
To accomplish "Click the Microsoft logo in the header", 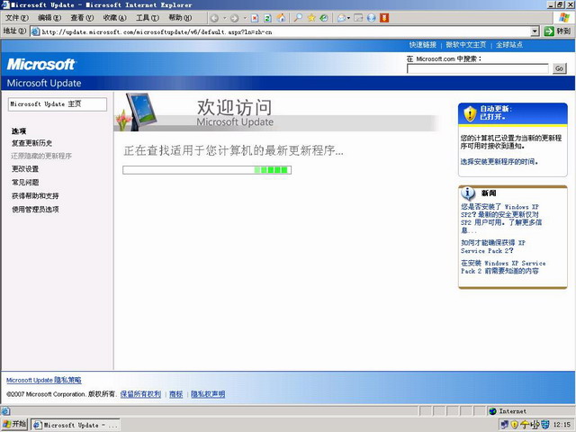I will 40,64.
